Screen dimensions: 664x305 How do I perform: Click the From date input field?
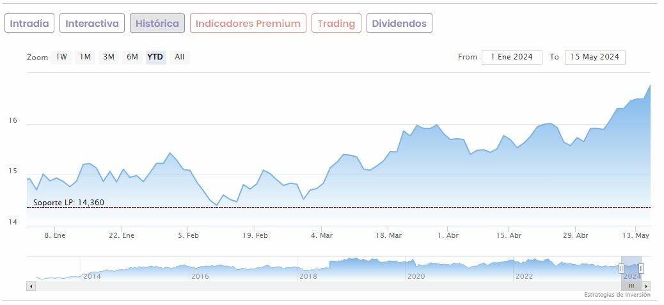512,57
